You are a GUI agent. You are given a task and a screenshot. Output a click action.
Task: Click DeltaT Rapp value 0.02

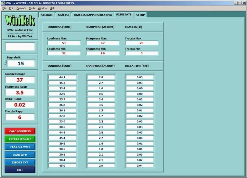tap(20, 105)
